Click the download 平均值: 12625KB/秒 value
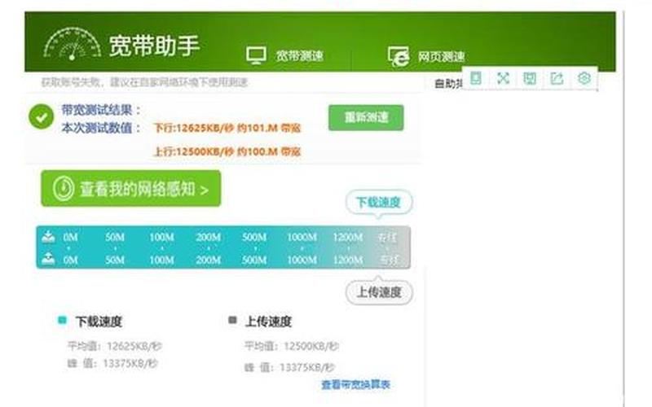652x407 pixels. click(x=115, y=345)
